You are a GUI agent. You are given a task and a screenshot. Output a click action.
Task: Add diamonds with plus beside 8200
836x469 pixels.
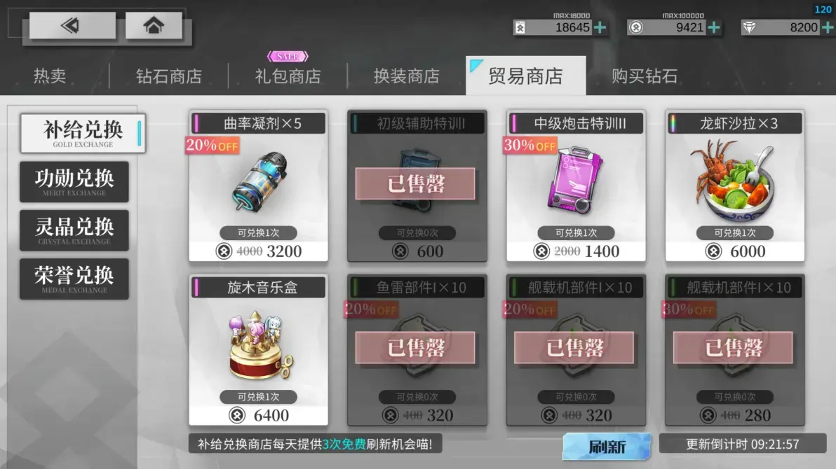(x=828, y=27)
